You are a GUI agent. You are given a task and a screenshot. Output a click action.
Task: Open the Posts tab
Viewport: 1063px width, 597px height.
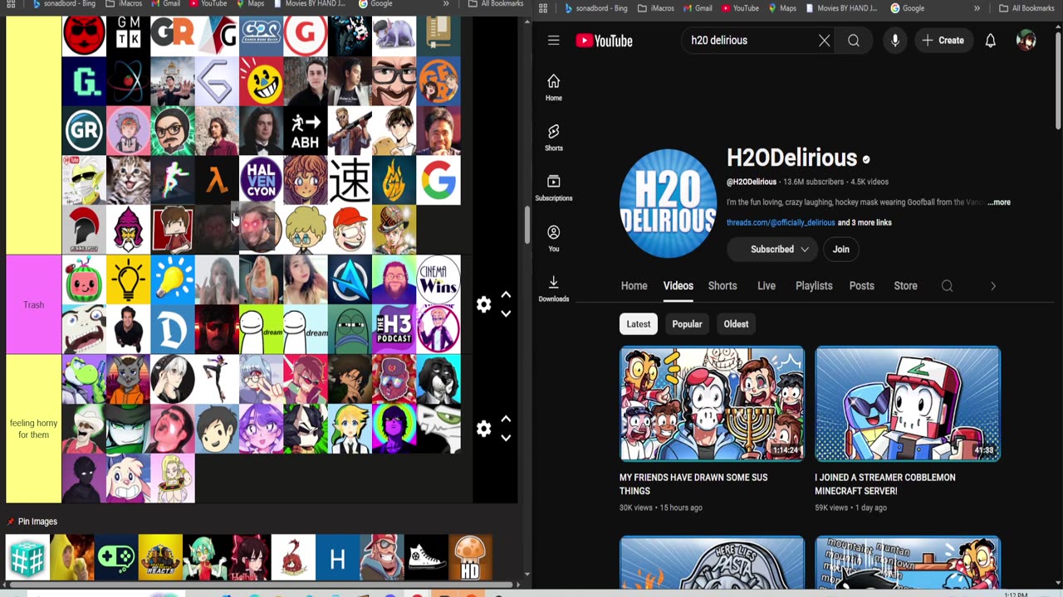point(861,286)
